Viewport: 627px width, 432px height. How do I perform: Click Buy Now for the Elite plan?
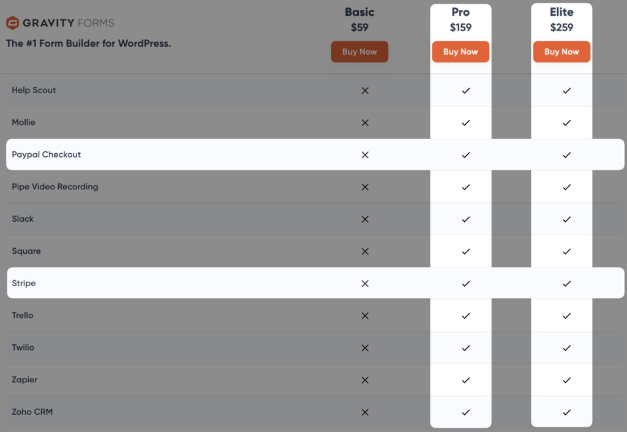(x=561, y=51)
